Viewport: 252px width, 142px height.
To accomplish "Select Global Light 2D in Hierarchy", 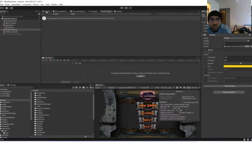I will click(11, 32).
